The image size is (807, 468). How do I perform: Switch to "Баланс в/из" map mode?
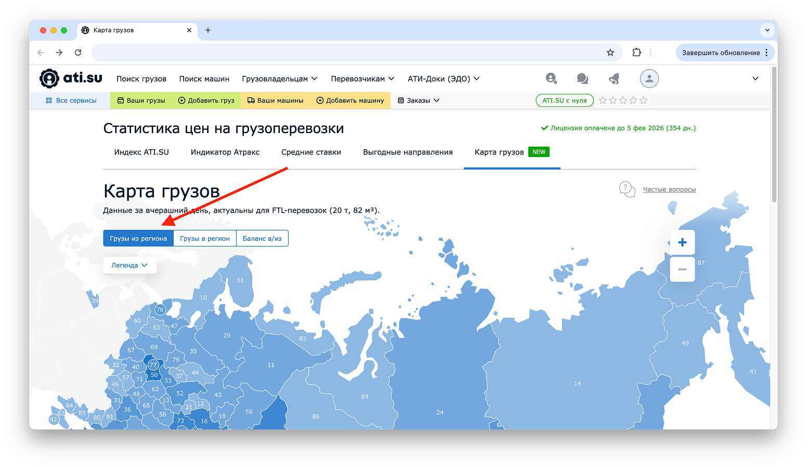[x=262, y=238]
